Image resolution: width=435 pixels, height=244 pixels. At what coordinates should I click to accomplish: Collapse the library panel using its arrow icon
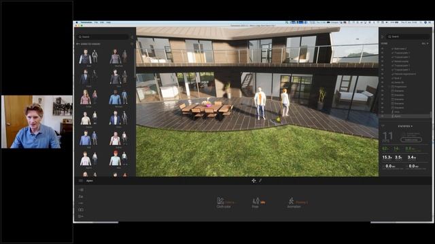132,37
